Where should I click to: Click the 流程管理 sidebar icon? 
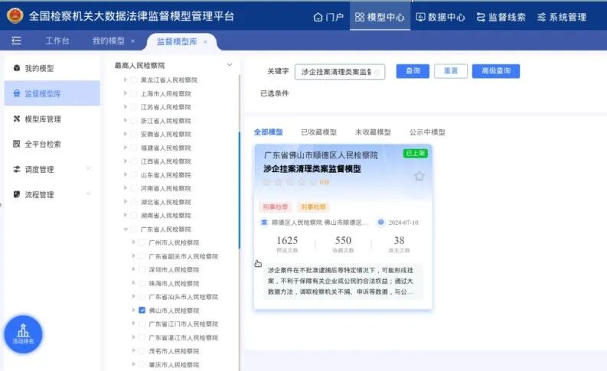(17, 194)
